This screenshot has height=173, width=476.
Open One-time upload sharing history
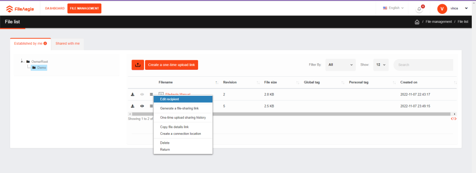pos(183,118)
